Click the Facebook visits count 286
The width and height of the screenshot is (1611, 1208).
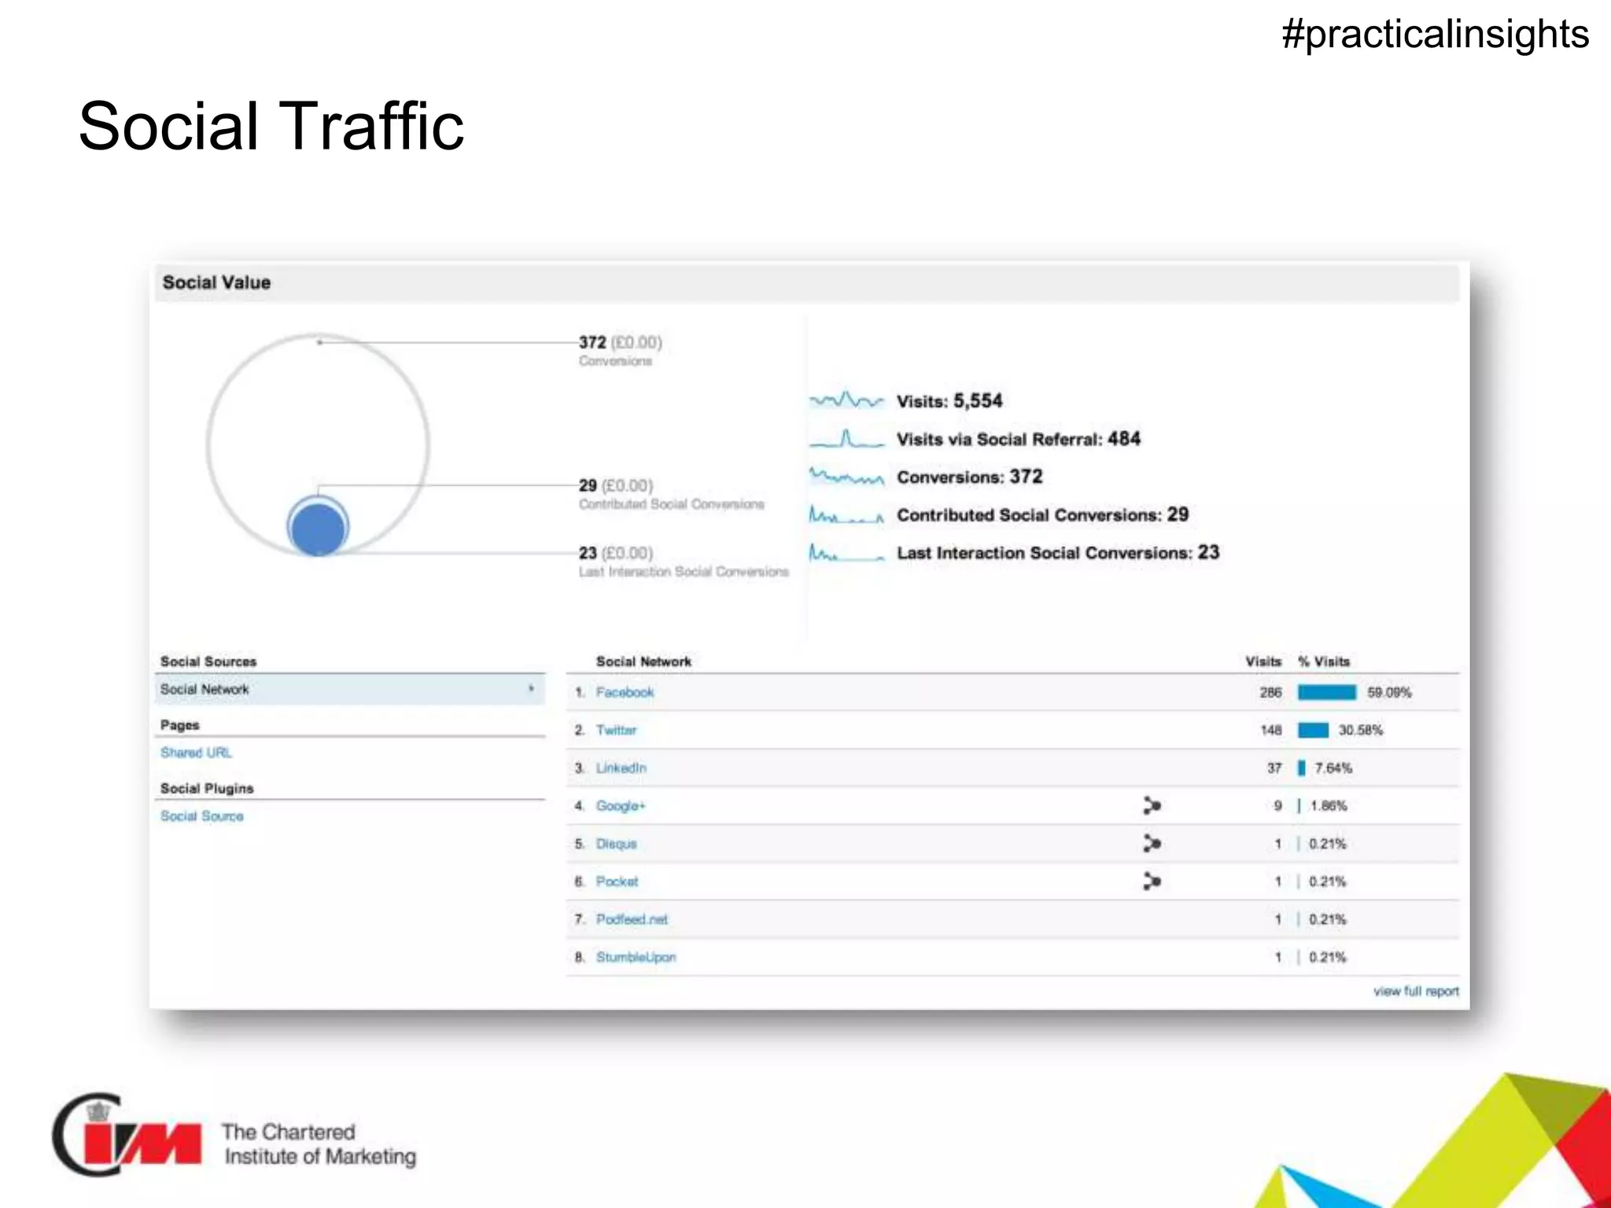coord(1270,692)
